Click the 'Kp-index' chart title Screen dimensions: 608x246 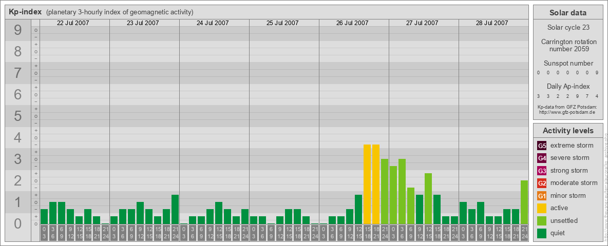[x=26, y=12]
